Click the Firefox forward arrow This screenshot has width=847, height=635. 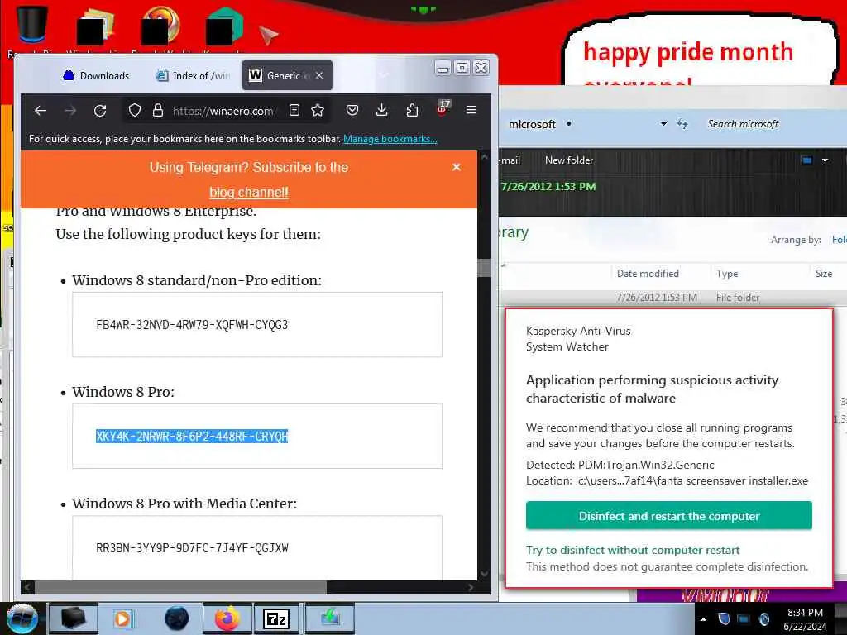click(x=70, y=111)
